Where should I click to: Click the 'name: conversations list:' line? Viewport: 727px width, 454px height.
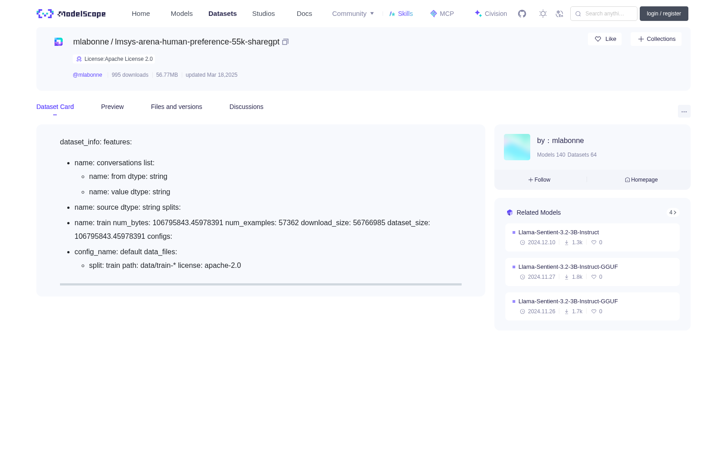(115, 163)
